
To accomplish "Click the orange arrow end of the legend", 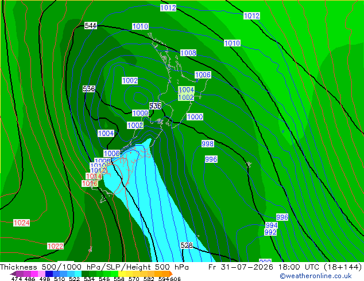I will coord(171,274).
